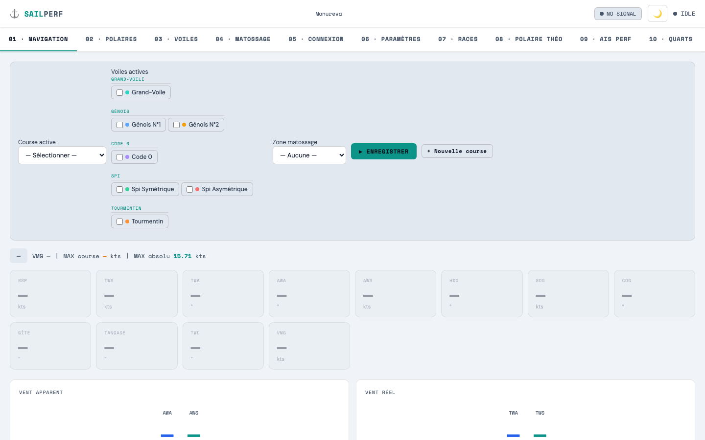705x440 pixels.
Task: Tick the Code 0 sail checkbox
Action: tap(119, 157)
